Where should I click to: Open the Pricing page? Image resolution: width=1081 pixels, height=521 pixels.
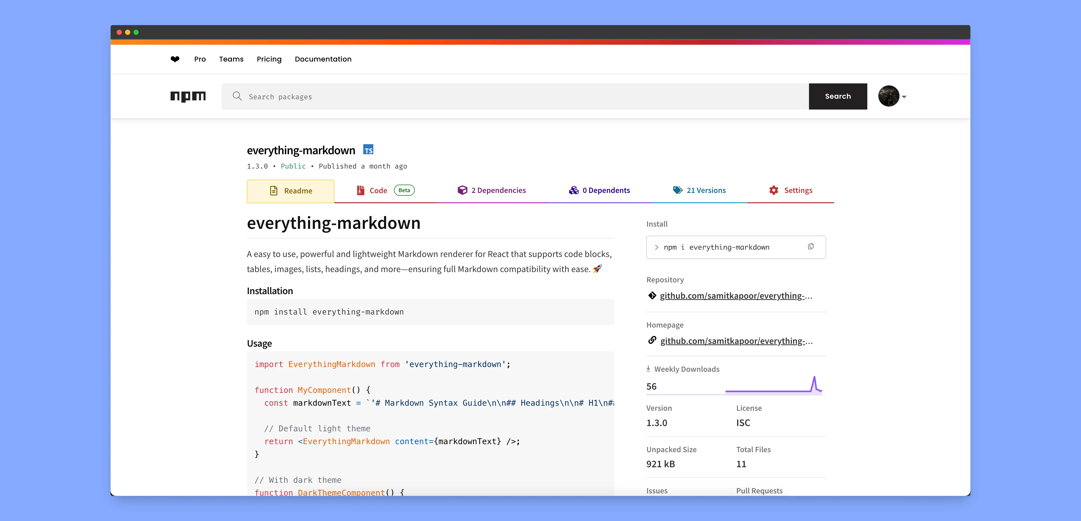pyautogui.click(x=269, y=59)
